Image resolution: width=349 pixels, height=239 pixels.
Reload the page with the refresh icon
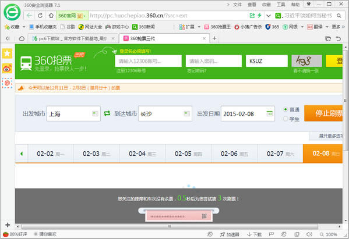(40, 16)
